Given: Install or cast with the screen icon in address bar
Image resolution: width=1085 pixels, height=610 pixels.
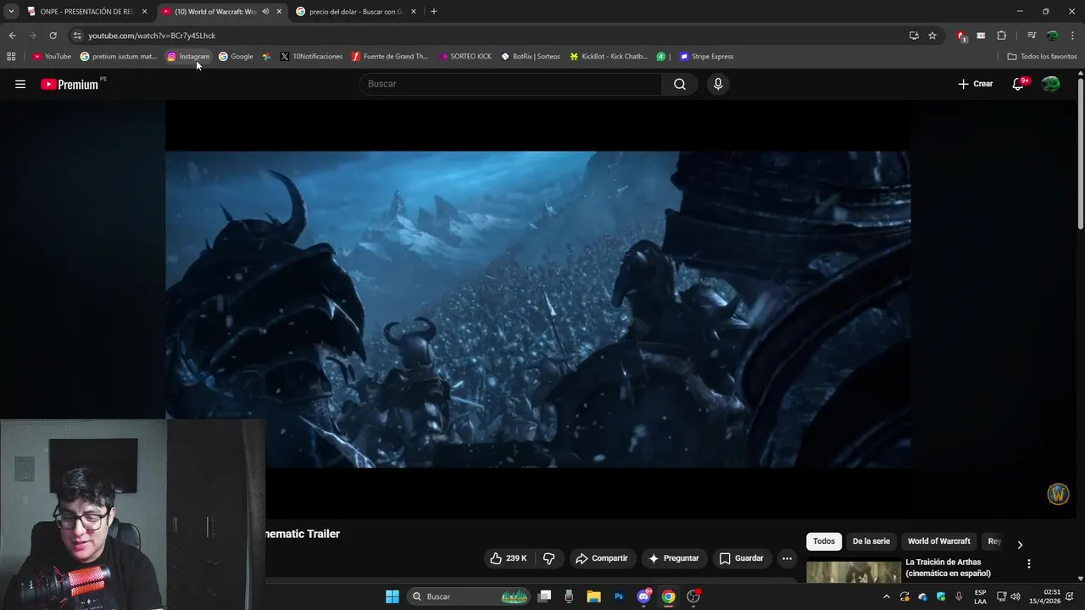Looking at the screenshot, I should pos(914,36).
